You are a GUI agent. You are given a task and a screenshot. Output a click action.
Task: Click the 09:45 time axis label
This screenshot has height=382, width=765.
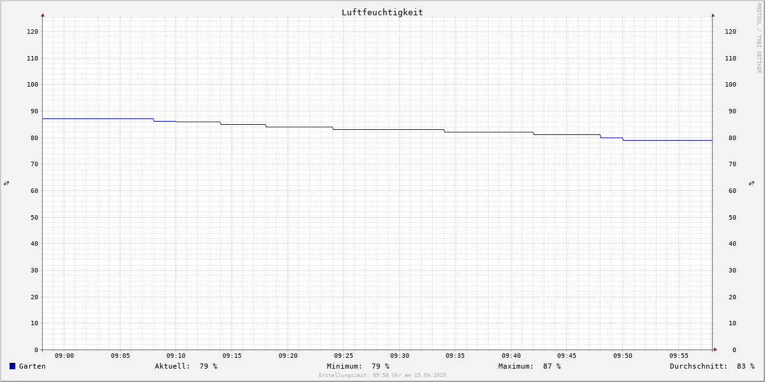(x=567, y=356)
